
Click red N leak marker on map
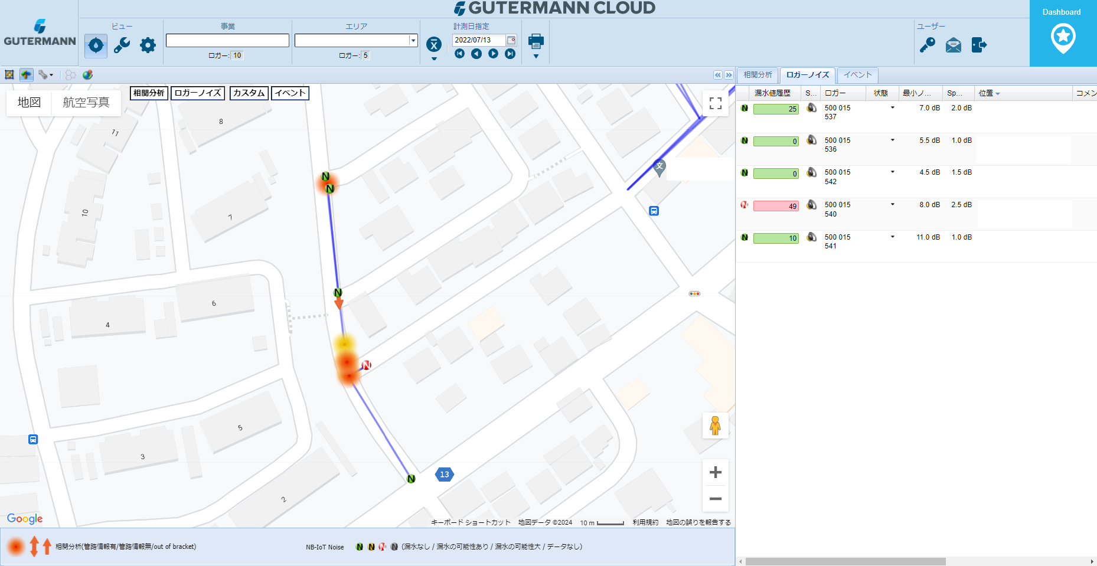pyautogui.click(x=366, y=365)
